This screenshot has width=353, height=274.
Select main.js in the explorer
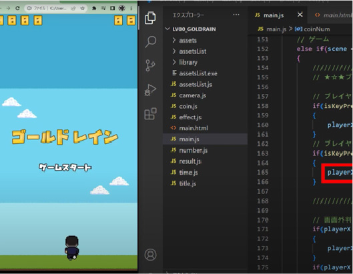[x=205, y=139]
